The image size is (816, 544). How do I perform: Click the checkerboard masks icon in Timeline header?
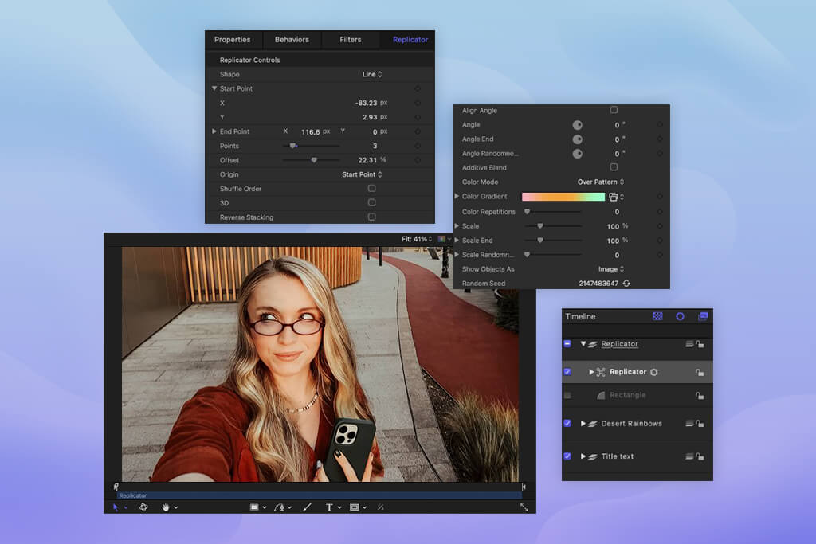(657, 316)
